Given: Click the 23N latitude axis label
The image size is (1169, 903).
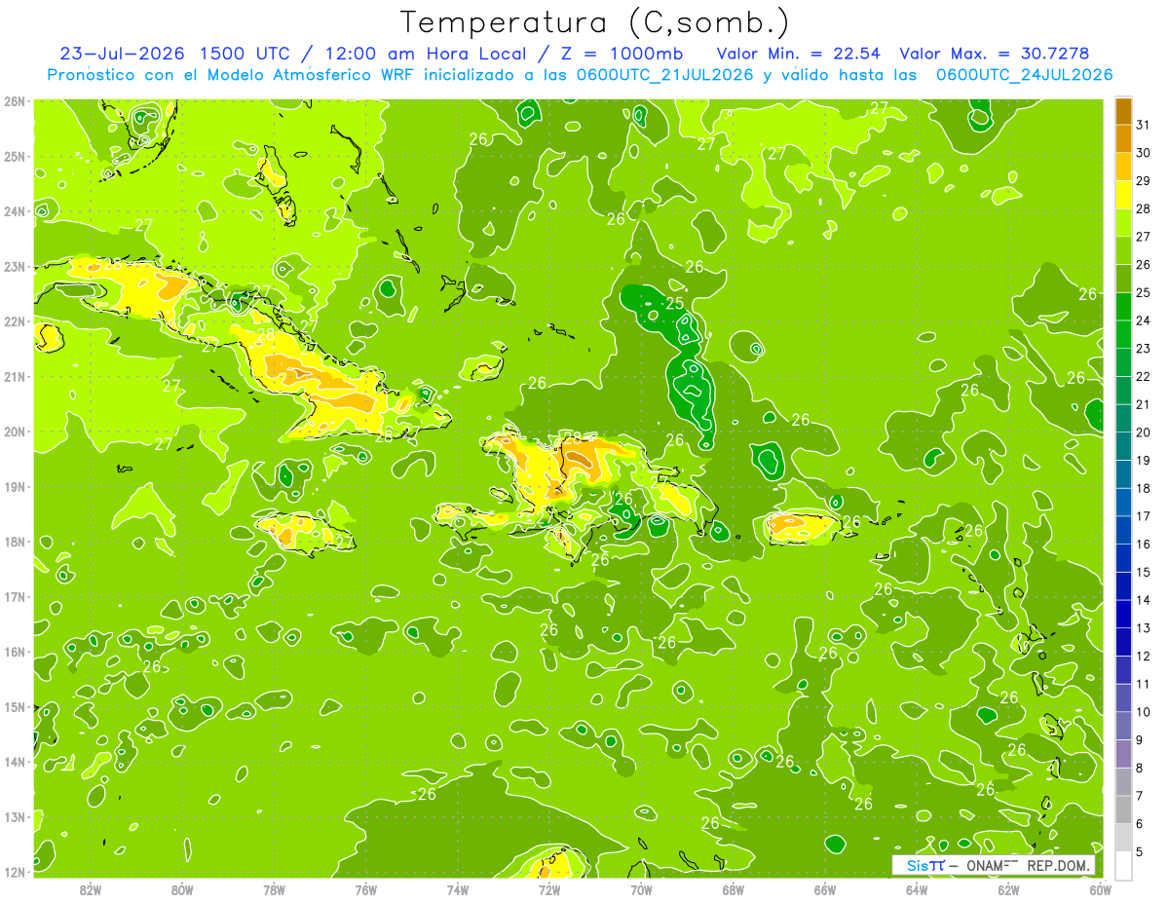Looking at the screenshot, I should (x=14, y=266).
